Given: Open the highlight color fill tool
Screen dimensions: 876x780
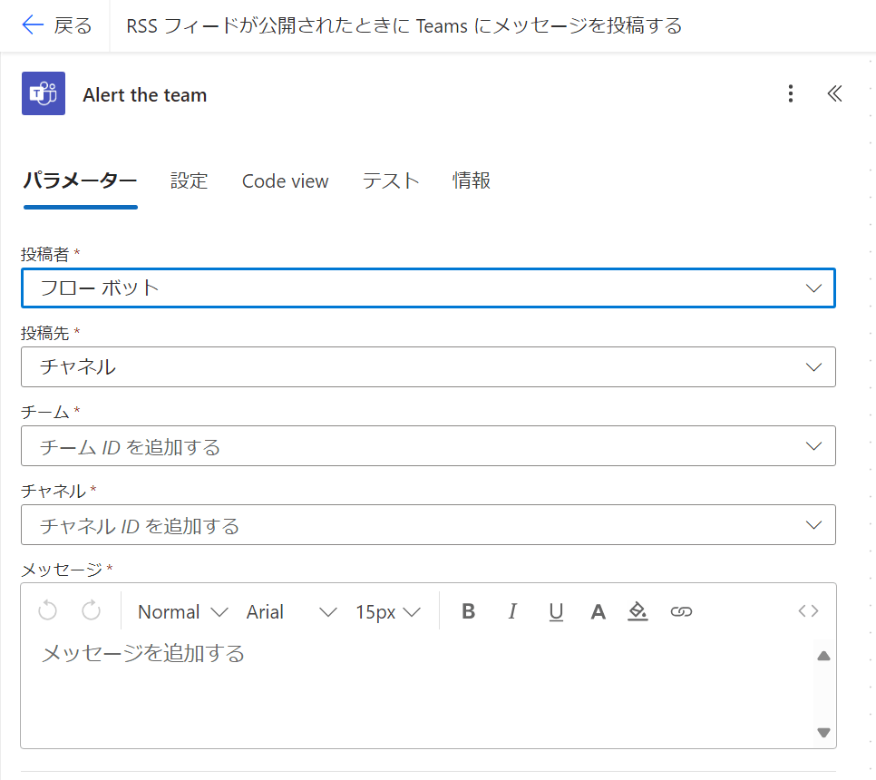Looking at the screenshot, I should click(x=638, y=611).
